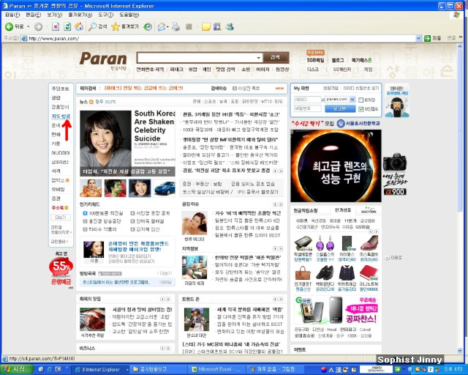Focus the 비밀번호 password input field
Image resolution: width=468 pixels, height=375 pixels.
[x=307, y=108]
